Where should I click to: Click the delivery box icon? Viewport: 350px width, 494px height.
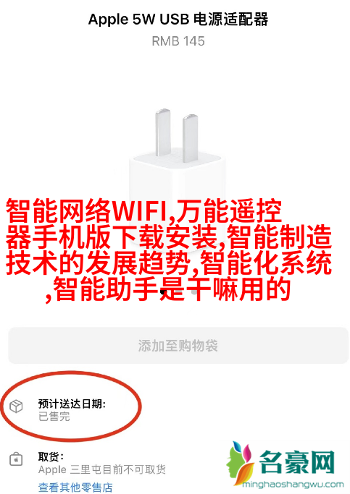click(16, 406)
